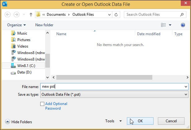Viewport: 191px width, 130px height.
Task: Select Documents in address path
Action: [56, 15]
